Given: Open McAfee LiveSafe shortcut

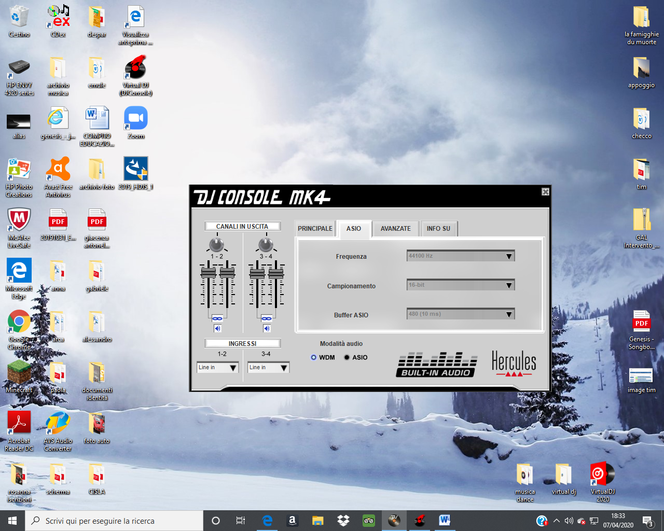Looking at the screenshot, I should coord(19,228).
